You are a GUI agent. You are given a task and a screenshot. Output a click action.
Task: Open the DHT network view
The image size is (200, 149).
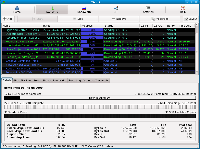116,10
